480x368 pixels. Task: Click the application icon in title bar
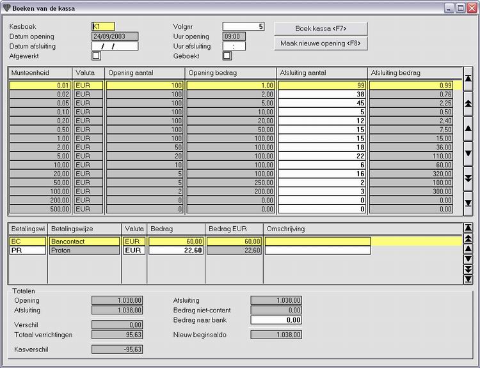7,8
